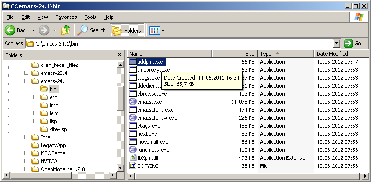Expand the address bar dropdown
Image resolution: width=371 pixels, height=182 pixels.
(336, 43)
